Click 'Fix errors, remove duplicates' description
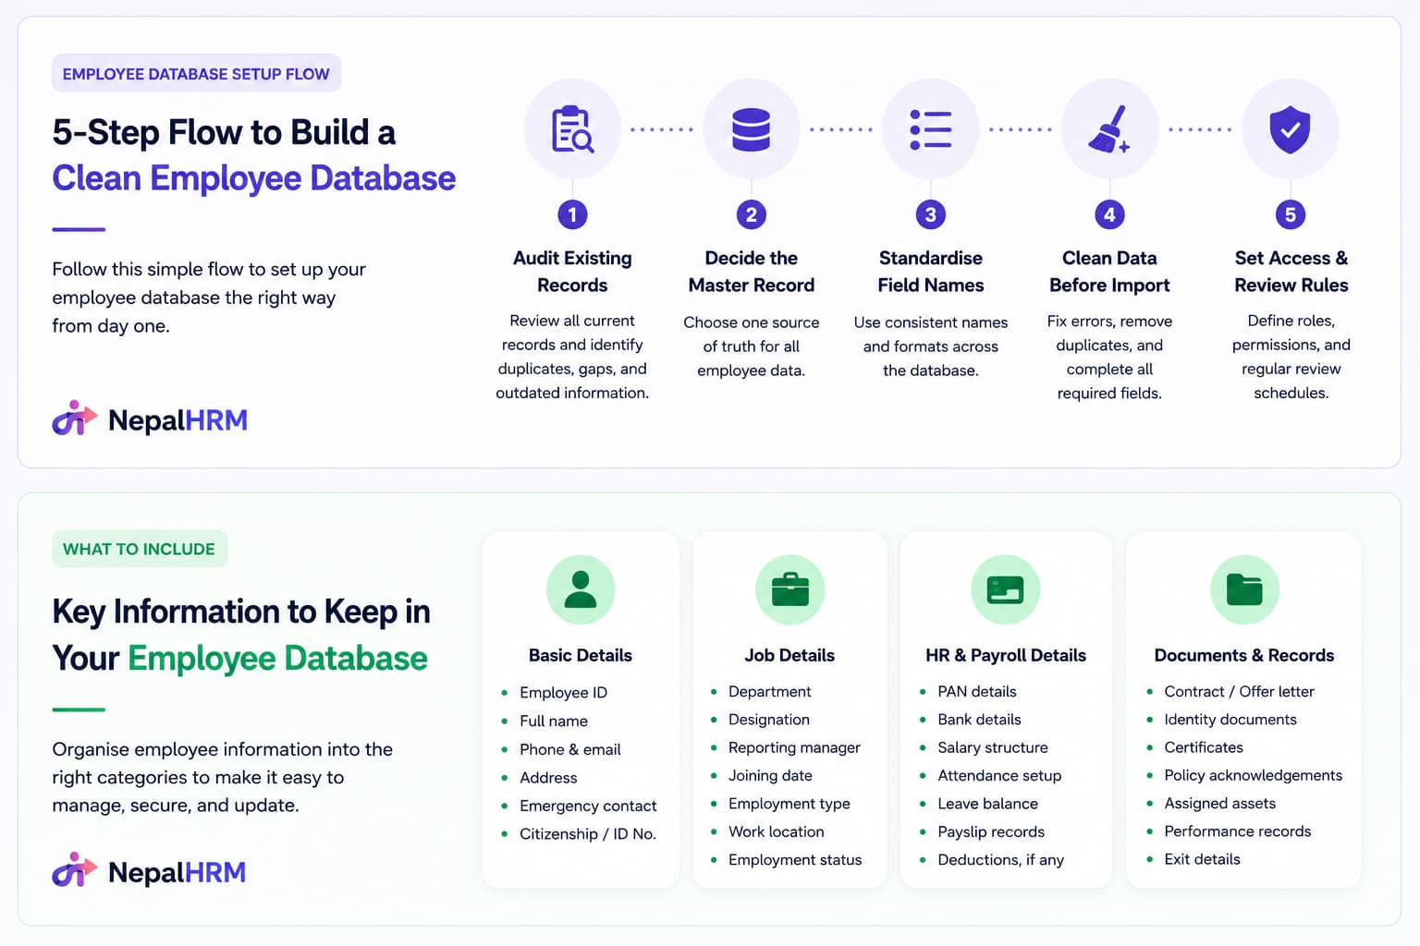 coord(1109,357)
